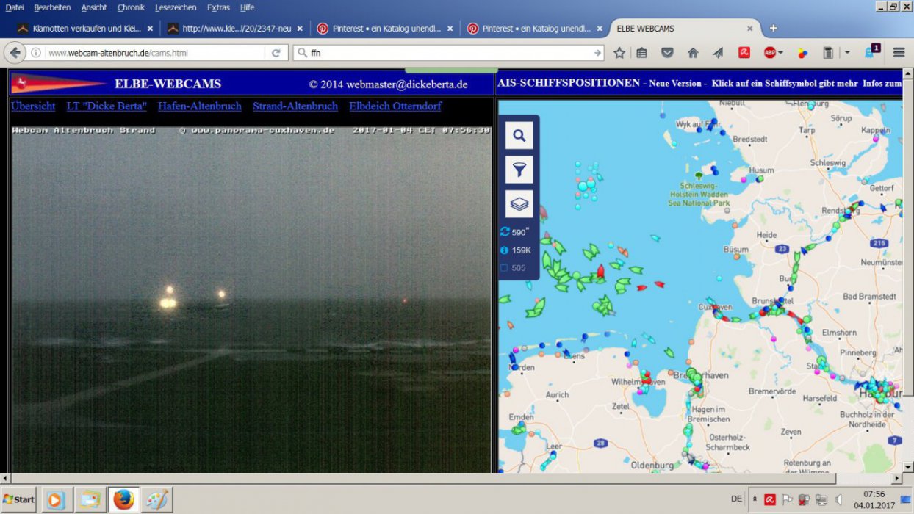Save page to Pocket
Screen dimensions: 914x514
click(x=667, y=53)
